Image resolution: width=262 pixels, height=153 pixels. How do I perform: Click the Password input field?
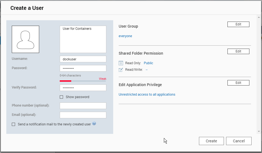tap(83, 68)
